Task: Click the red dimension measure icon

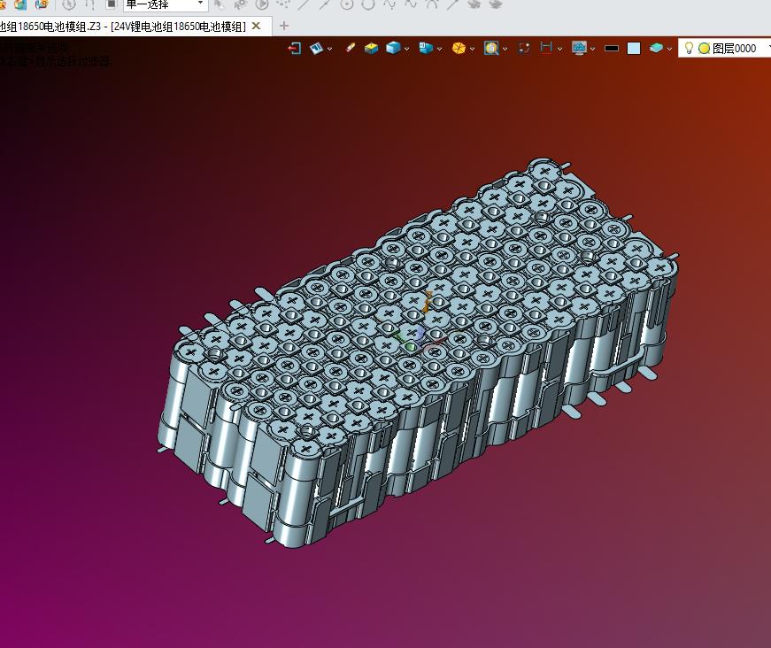Action: (546, 48)
